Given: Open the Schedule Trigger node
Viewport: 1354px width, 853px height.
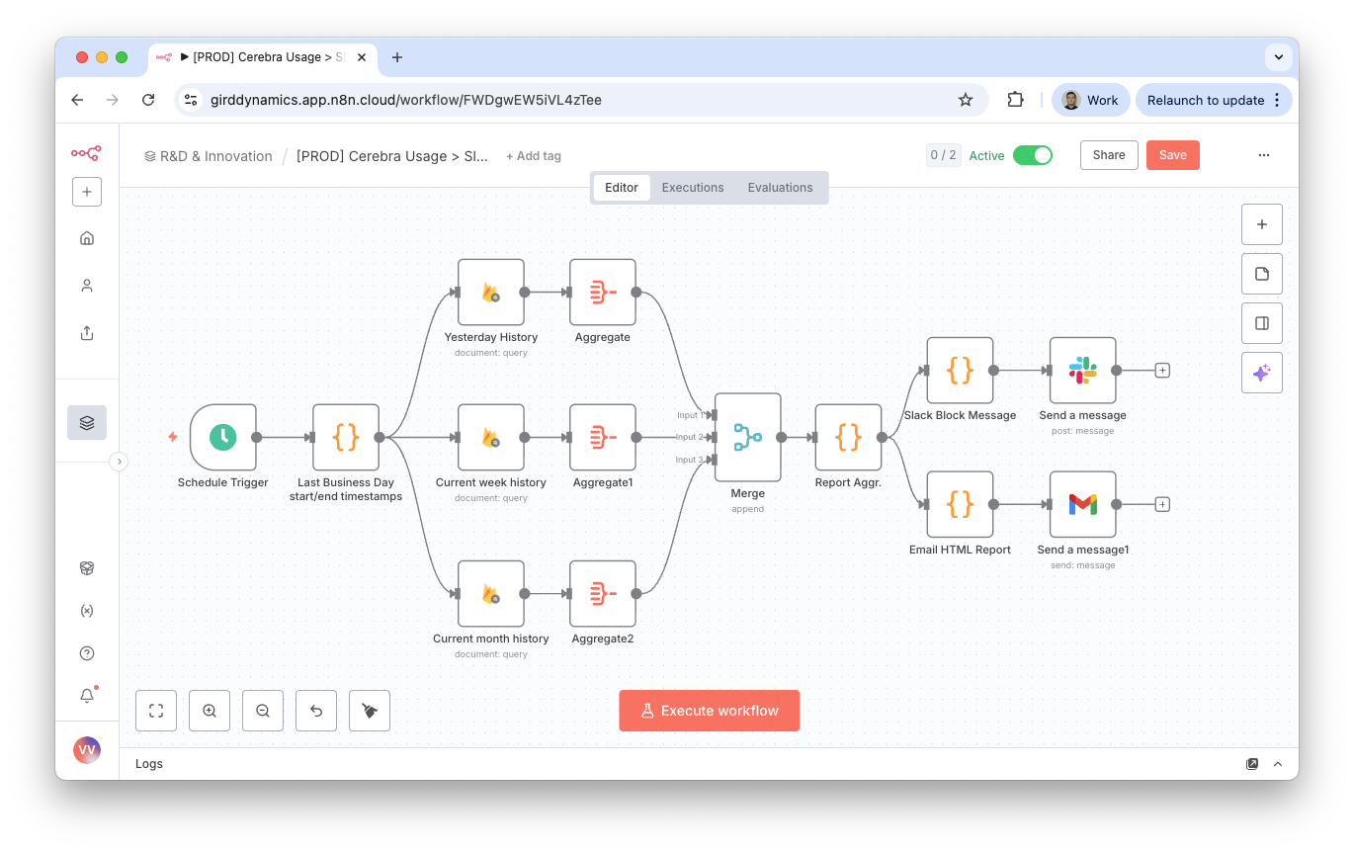Looking at the screenshot, I should [223, 437].
